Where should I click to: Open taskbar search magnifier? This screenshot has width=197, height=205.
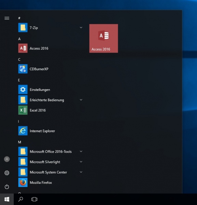(x=20, y=199)
